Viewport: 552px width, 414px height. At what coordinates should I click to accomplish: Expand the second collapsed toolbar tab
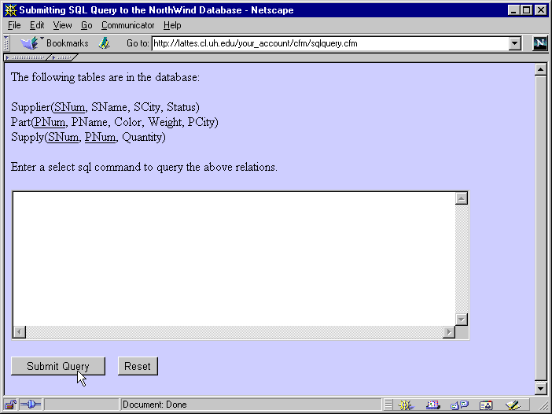[x=63, y=57]
